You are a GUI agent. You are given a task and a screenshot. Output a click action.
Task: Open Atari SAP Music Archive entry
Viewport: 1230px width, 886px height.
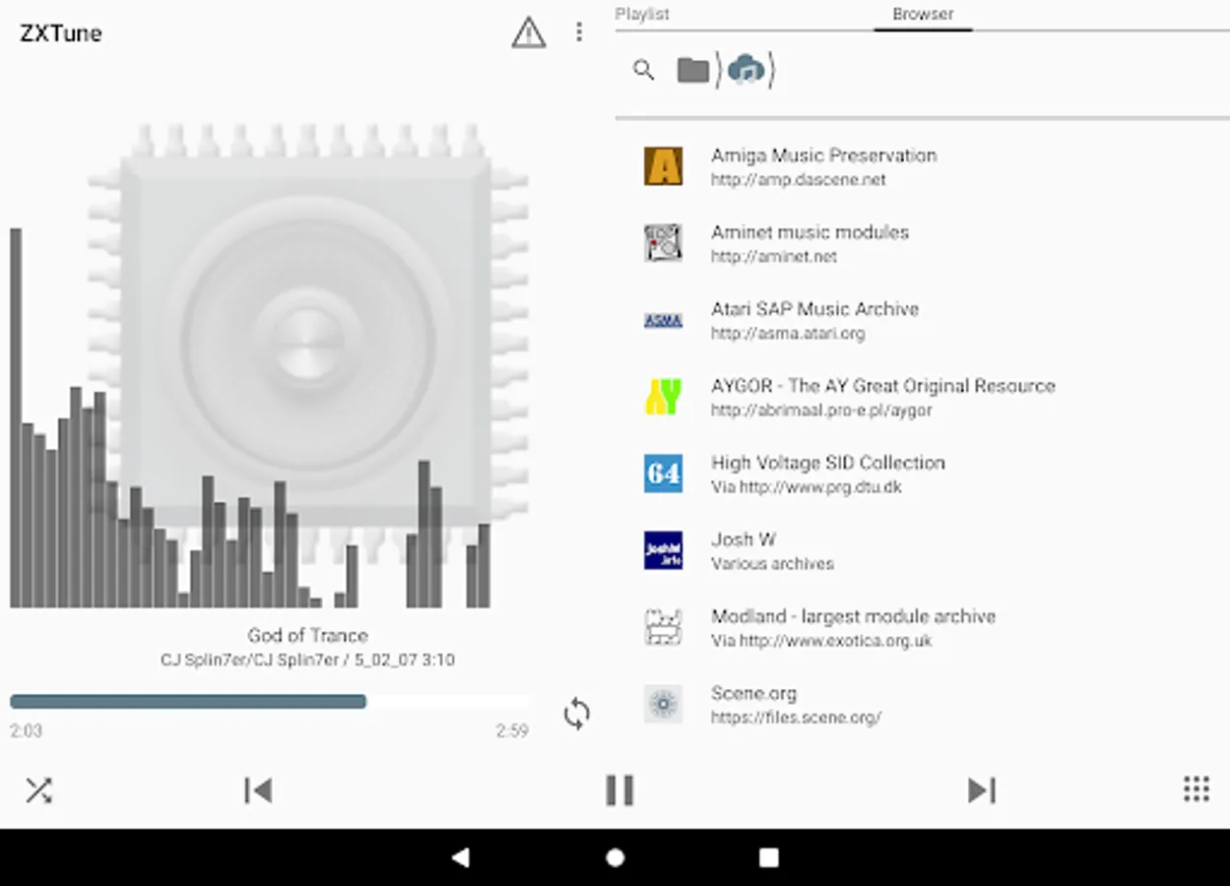tap(923, 320)
